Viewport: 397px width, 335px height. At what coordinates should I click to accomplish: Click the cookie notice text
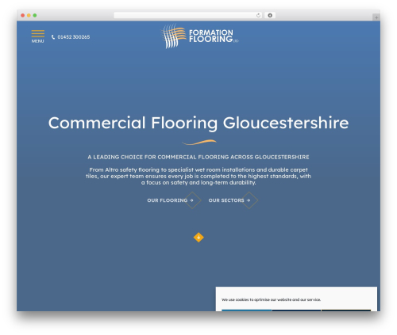[x=271, y=299]
